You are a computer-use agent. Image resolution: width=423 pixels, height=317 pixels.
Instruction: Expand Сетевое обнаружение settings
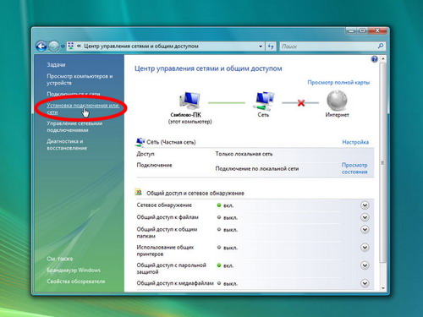point(365,205)
